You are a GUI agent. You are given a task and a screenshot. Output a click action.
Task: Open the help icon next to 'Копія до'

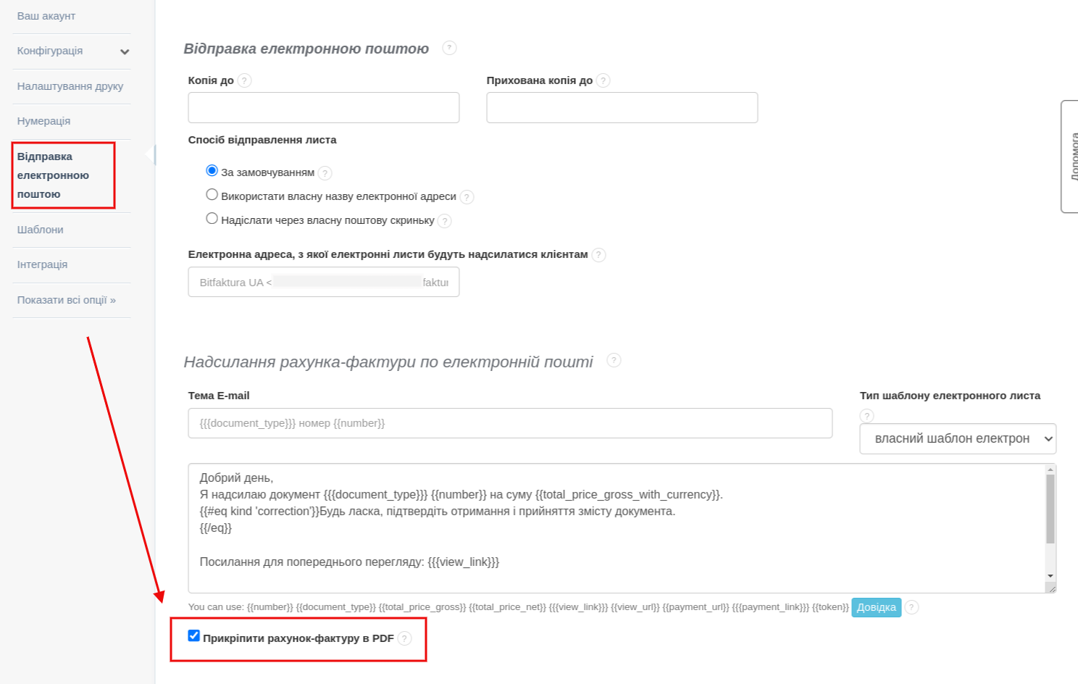tap(244, 80)
